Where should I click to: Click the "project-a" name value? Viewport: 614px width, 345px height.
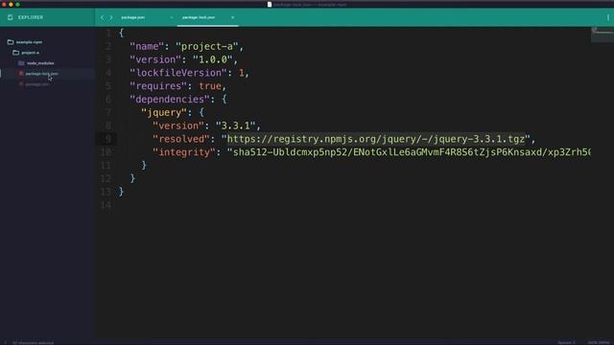coord(207,46)
